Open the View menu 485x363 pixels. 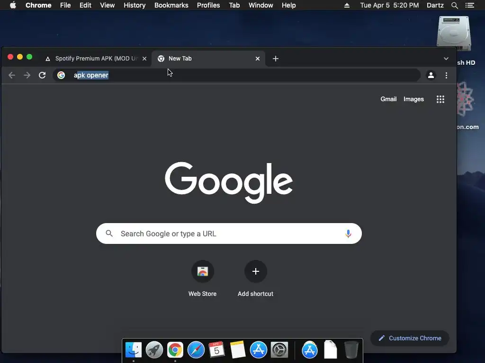click(108, 5)
